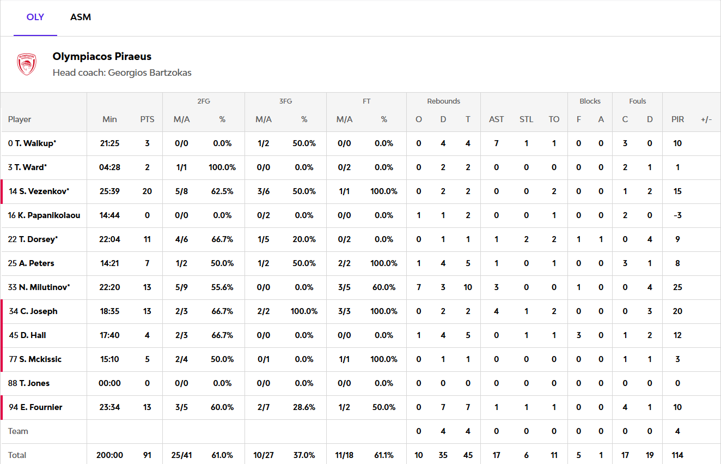Click the STL column header
The width and height of the screenshot is (721, 464).
pyautogui.click(x=526, y=119)
